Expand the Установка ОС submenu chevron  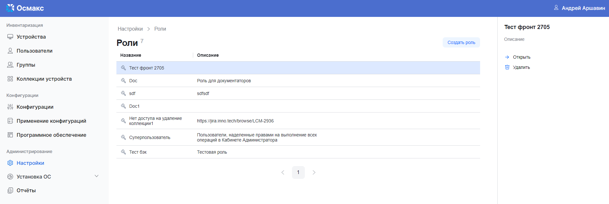(x=97, y=176)
